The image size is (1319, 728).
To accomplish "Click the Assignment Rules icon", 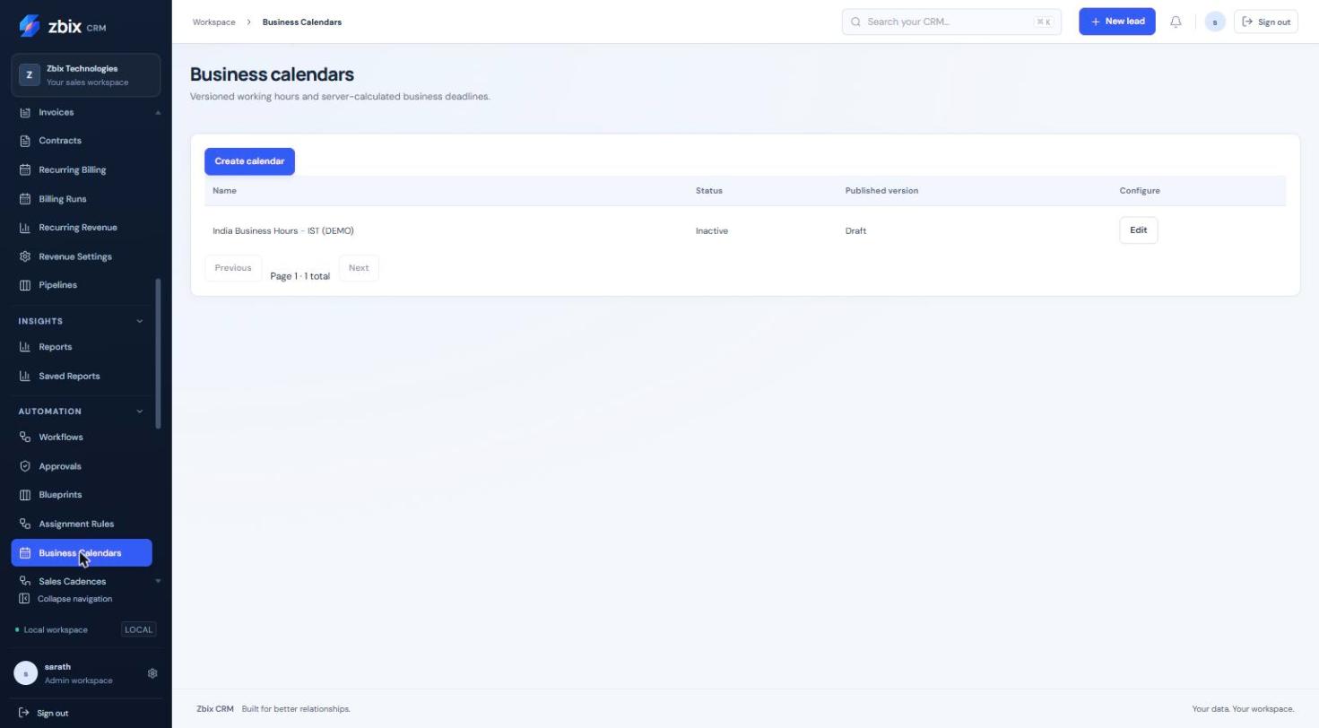I will [25, 524].
